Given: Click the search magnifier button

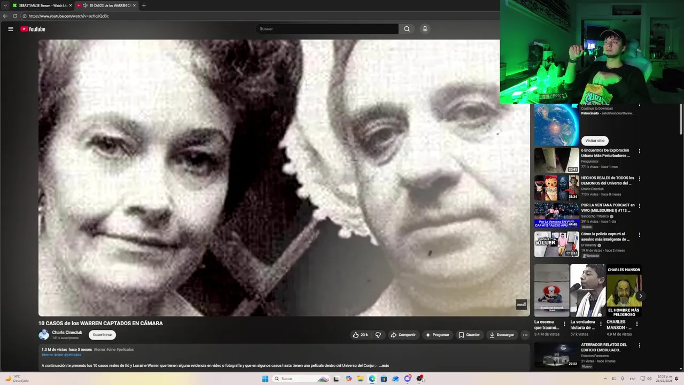Looking at the screenshot, I should pyautogui.click(x=407, y=29).
